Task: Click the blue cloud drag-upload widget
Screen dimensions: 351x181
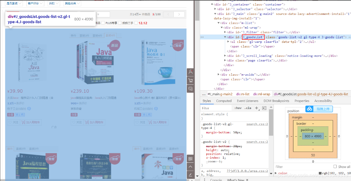Action: pyautogui.click(x=319, y=109)
